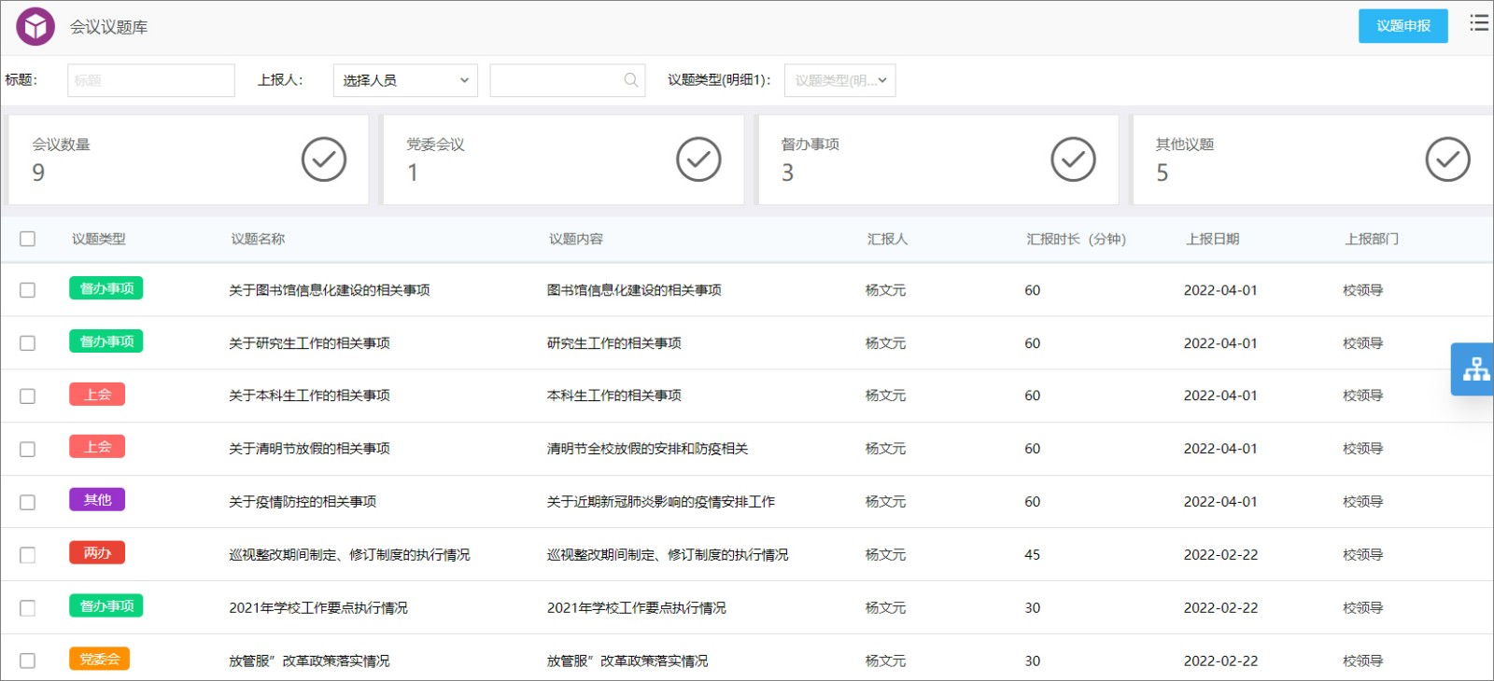Focus the 标题 input field
Screen dimensions: 1494x681
tap(151, 80)
